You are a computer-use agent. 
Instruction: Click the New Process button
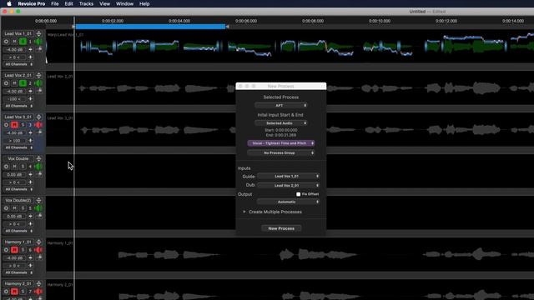point(281,228)
